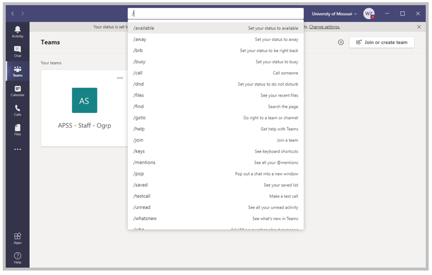Choose the /join command

[215, 140]
